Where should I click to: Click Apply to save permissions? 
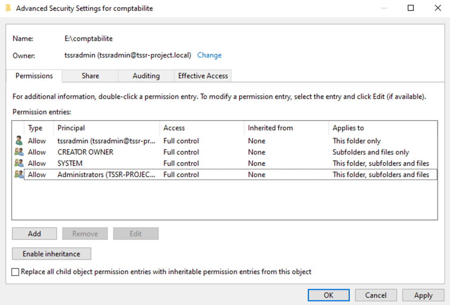click(x=423, y=295)
